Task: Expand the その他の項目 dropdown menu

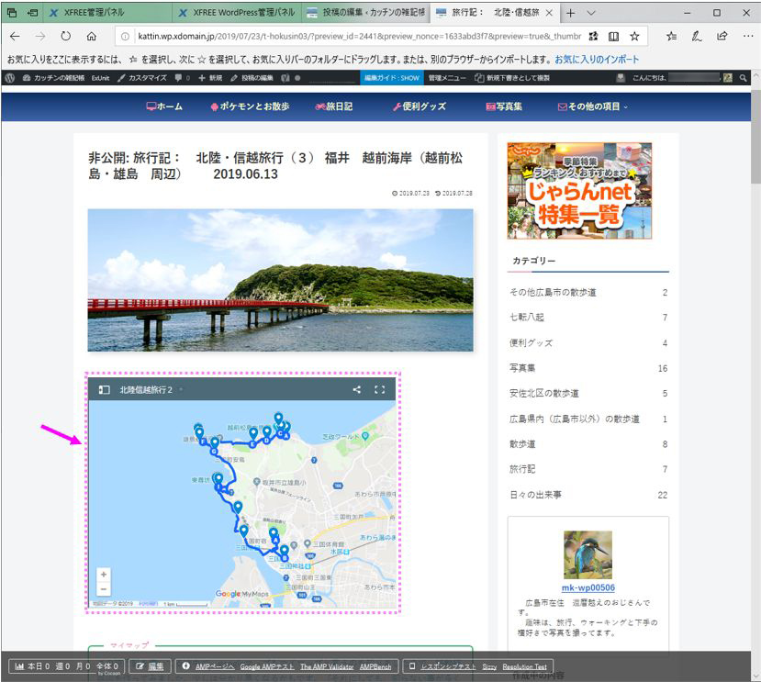Action: point(593,106)
